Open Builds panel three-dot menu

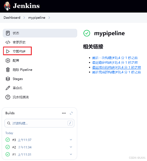(x=64, y=113)
